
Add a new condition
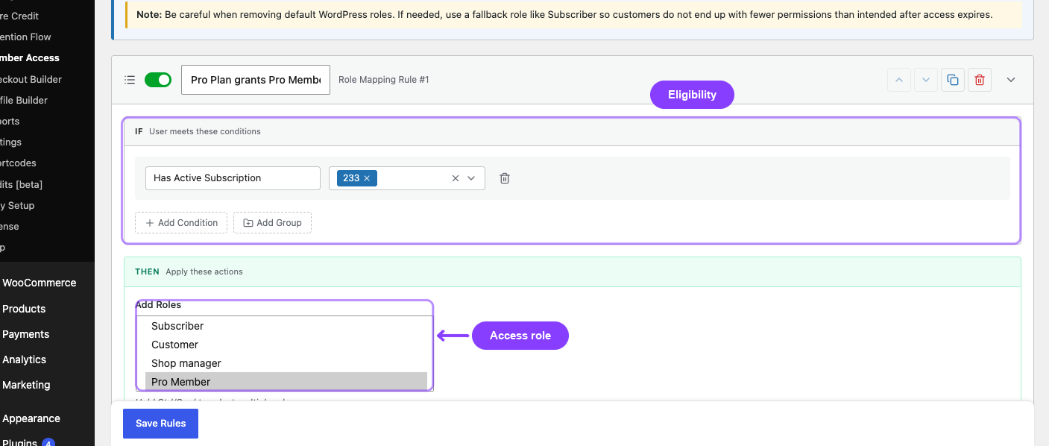pos(181,223)
